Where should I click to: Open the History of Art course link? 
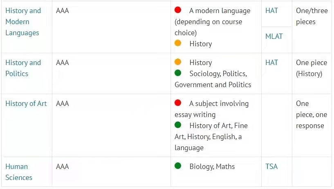[26, 103]
